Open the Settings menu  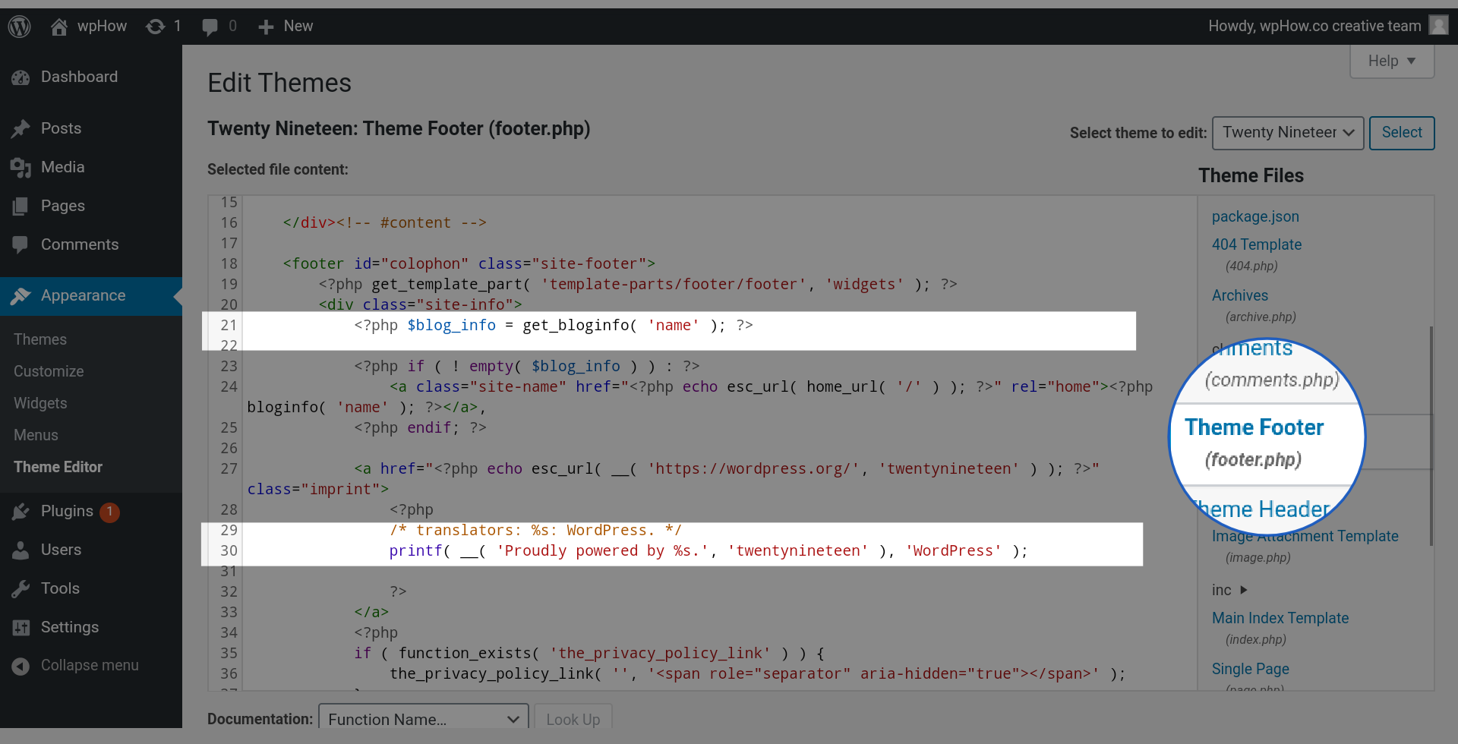click(70, 627)
